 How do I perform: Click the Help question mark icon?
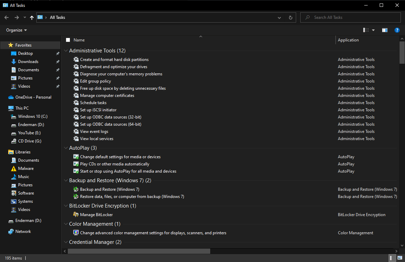397,30
